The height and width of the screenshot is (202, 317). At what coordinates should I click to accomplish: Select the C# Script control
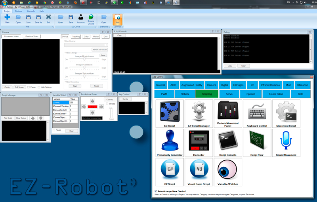pos(170,172)
